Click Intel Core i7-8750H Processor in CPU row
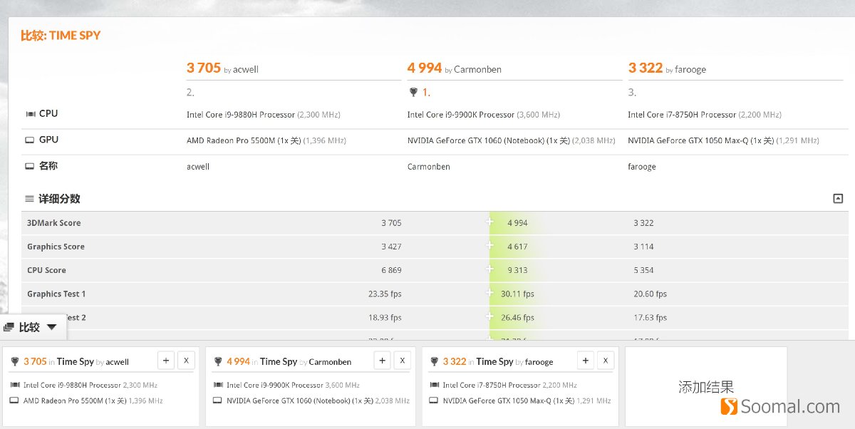The width and height of the screenshot is (855, 429). pos(682,115)
